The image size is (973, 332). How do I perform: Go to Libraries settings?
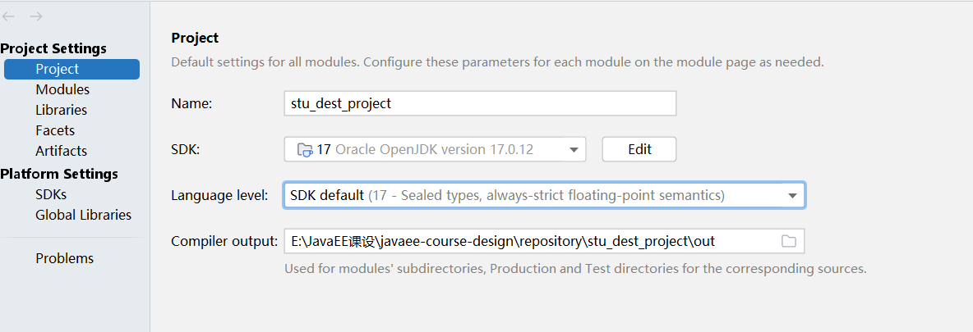click(x=61, y=110)
